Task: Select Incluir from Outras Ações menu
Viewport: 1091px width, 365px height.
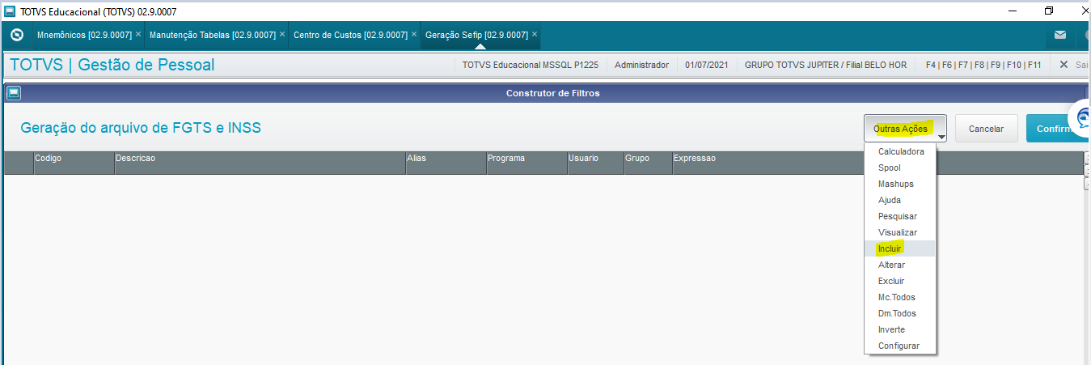Action: click(x=900, y=248)
